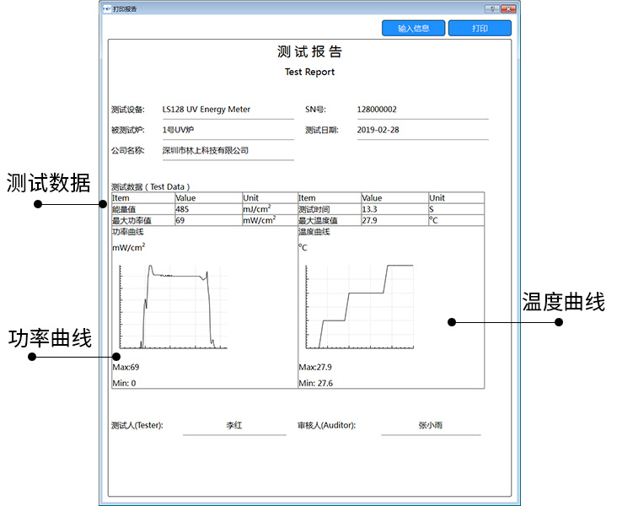This screenshot has height=506, width=617.
Task: Click the 测试人(Tester) label
Action: click(x=137, y=425)
